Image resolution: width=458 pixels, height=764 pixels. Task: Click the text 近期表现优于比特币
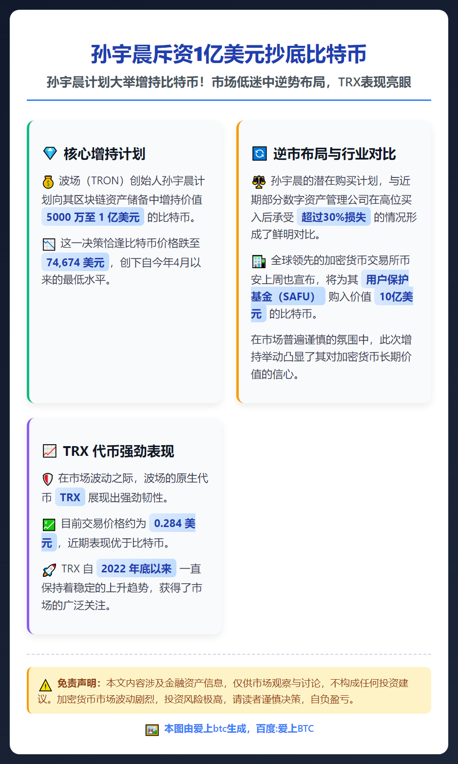tap(118, 543)
